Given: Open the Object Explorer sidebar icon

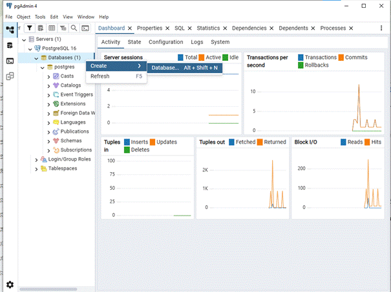Looking at the screenshot, I should pos(10,29).
